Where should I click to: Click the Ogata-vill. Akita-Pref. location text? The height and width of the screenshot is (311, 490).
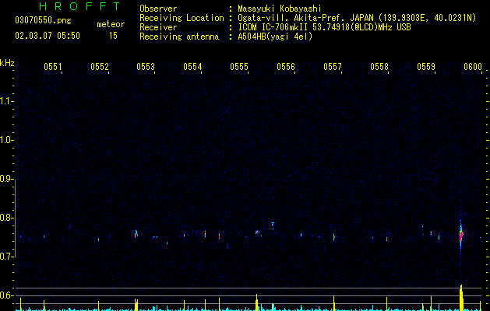pos(357,18)
